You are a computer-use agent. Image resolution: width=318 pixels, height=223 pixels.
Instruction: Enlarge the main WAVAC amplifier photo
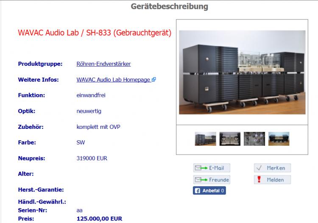click(242, 72)
